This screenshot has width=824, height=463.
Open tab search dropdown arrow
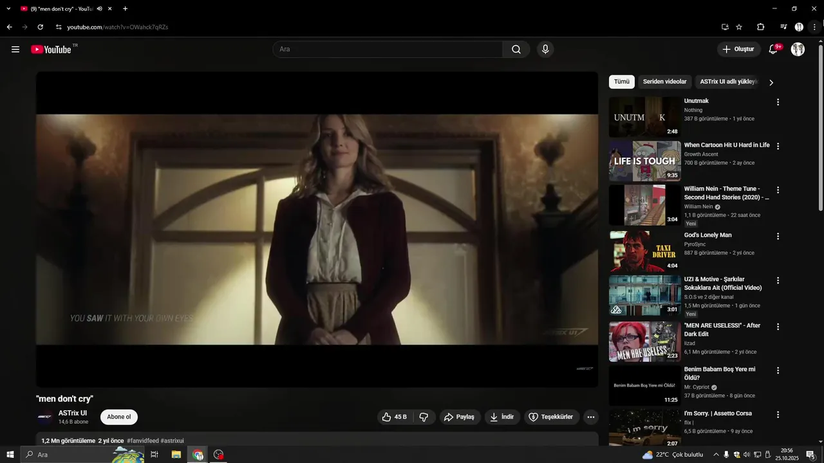[x=8, y=9]
